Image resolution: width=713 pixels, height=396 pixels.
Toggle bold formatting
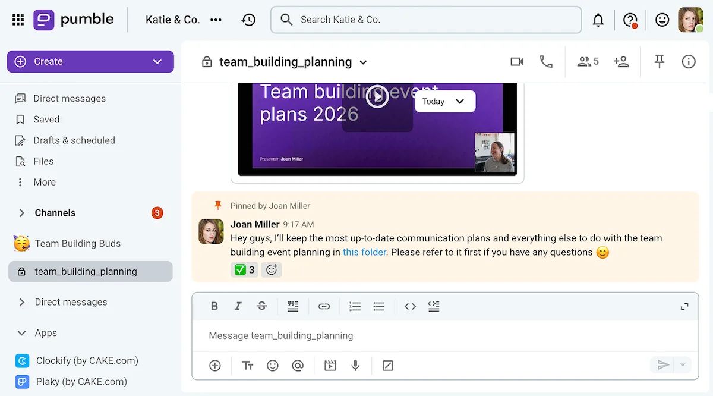pos(214,306)
